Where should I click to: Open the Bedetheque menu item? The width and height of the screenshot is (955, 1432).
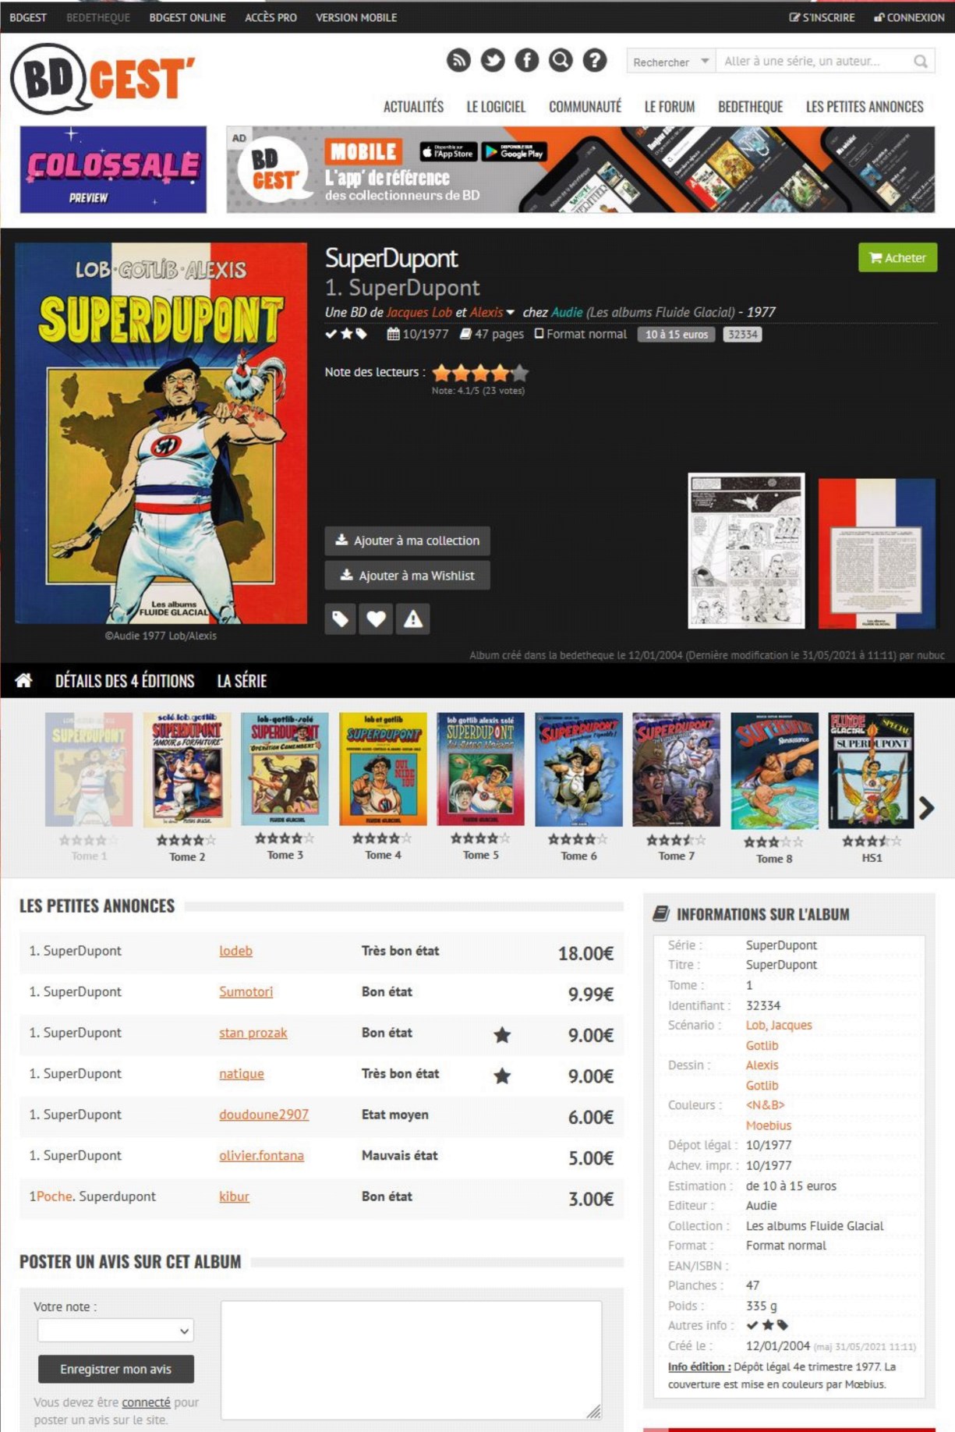tap(750, 107)
